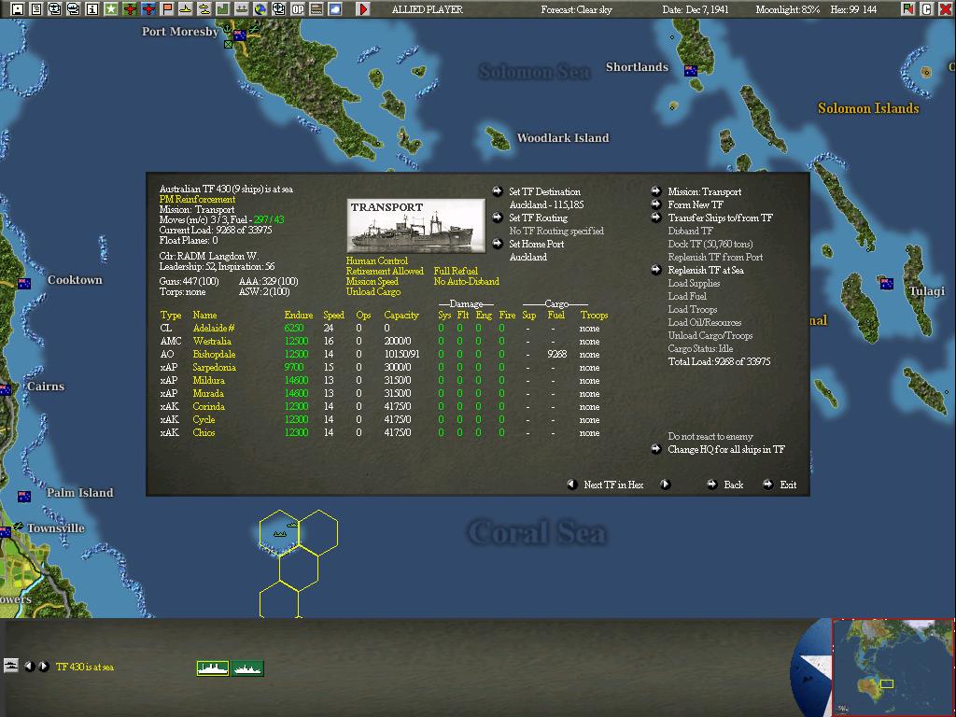Open Change HQ for all ships in TF

pyautogui.click(x=726, y=449)
